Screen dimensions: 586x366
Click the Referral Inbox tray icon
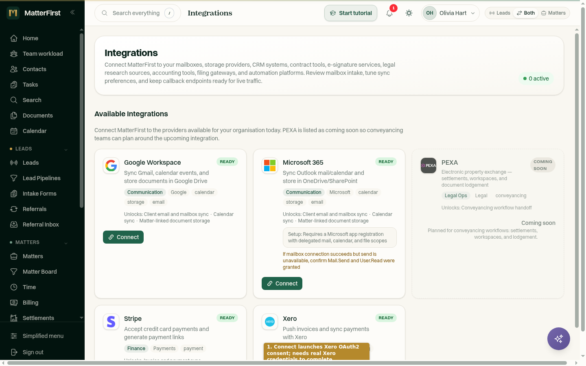(x=14, y=224)
